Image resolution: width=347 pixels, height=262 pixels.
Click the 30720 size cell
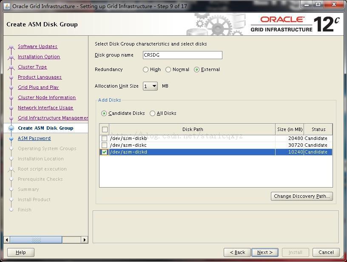tap(290, 145)
